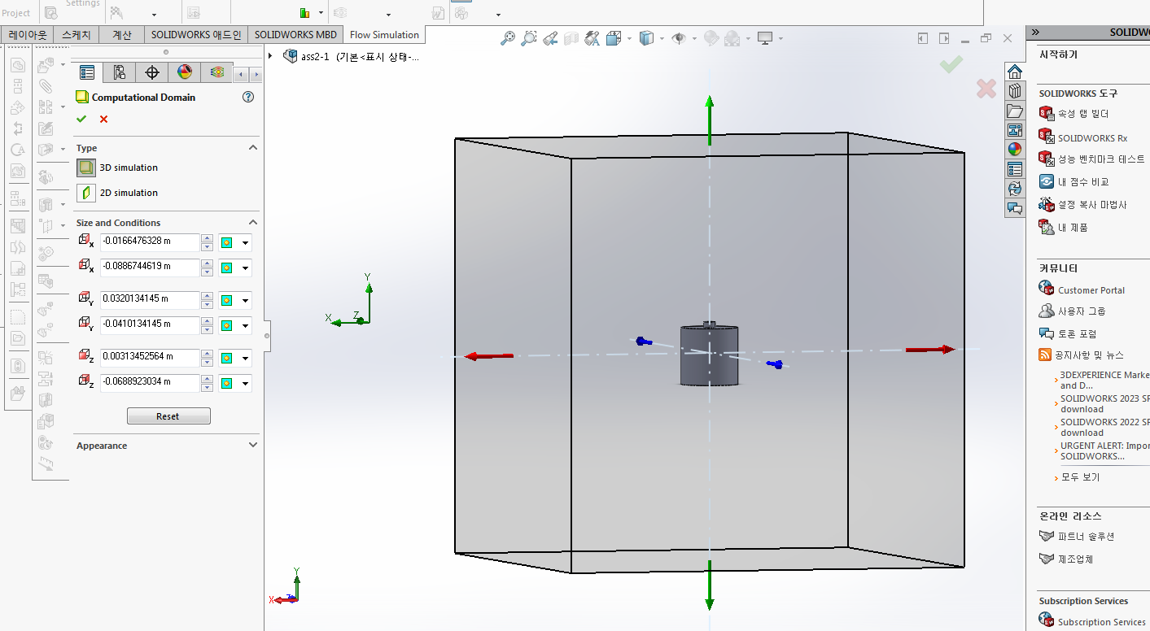Open the Flow Simulation analysis tree tab
Screen dimensions: 1150x631
point(216,72)
